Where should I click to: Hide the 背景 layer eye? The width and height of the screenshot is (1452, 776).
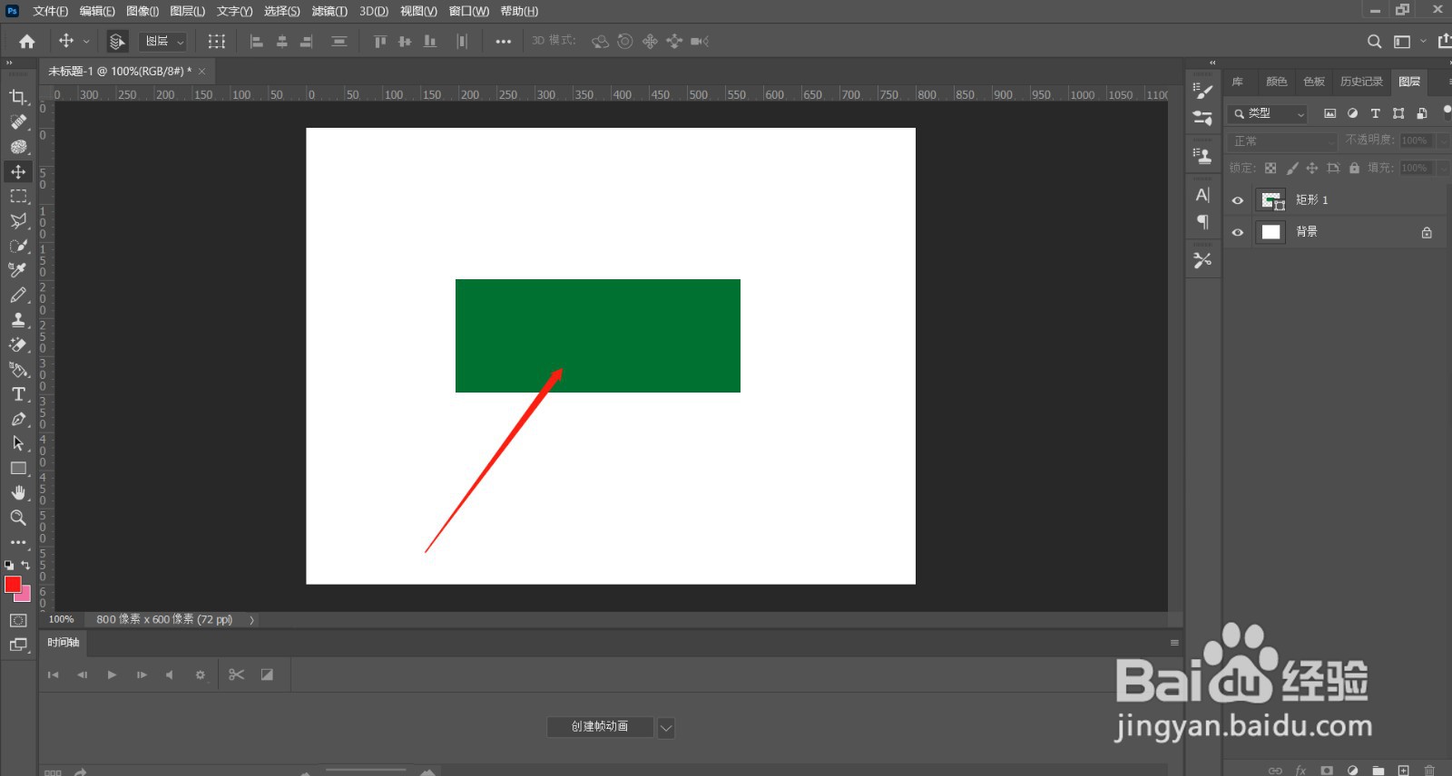point(1238,232)
